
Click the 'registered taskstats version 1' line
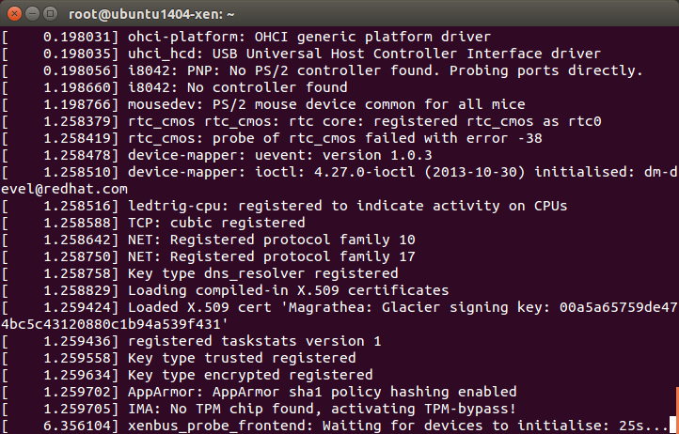192,341
